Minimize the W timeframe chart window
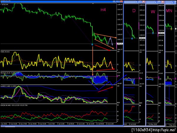The width and height of the screenshot is (177, 133). (x=156, y=2)
